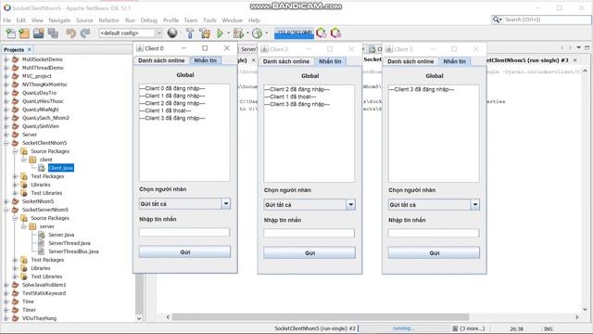Click the Client 0 window title icon
Screen dimensions: 593x334
(140, 48)
